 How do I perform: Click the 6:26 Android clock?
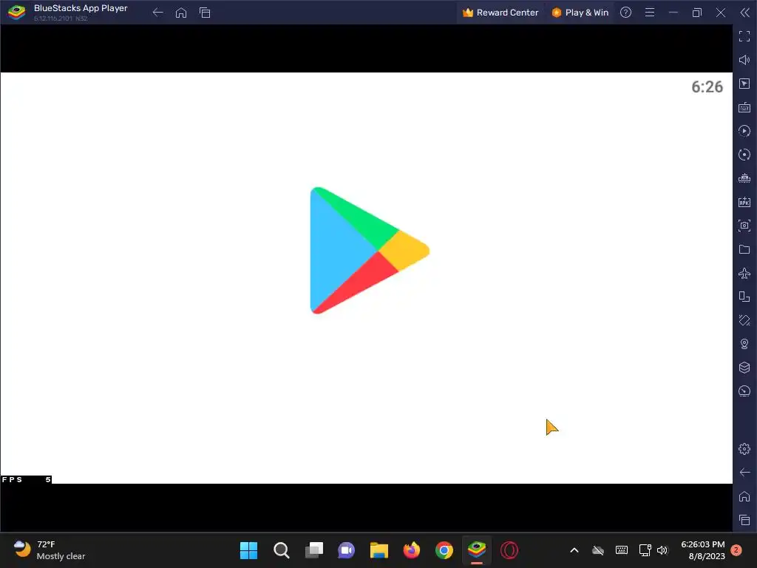pos(707,87)
